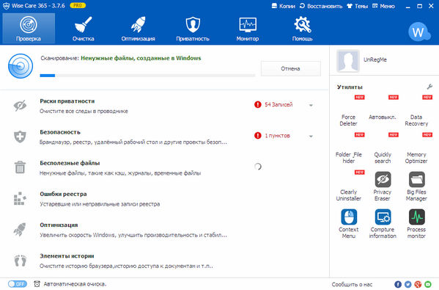Select the Оптимизация rocket row icon

click(x=21, y=229)
